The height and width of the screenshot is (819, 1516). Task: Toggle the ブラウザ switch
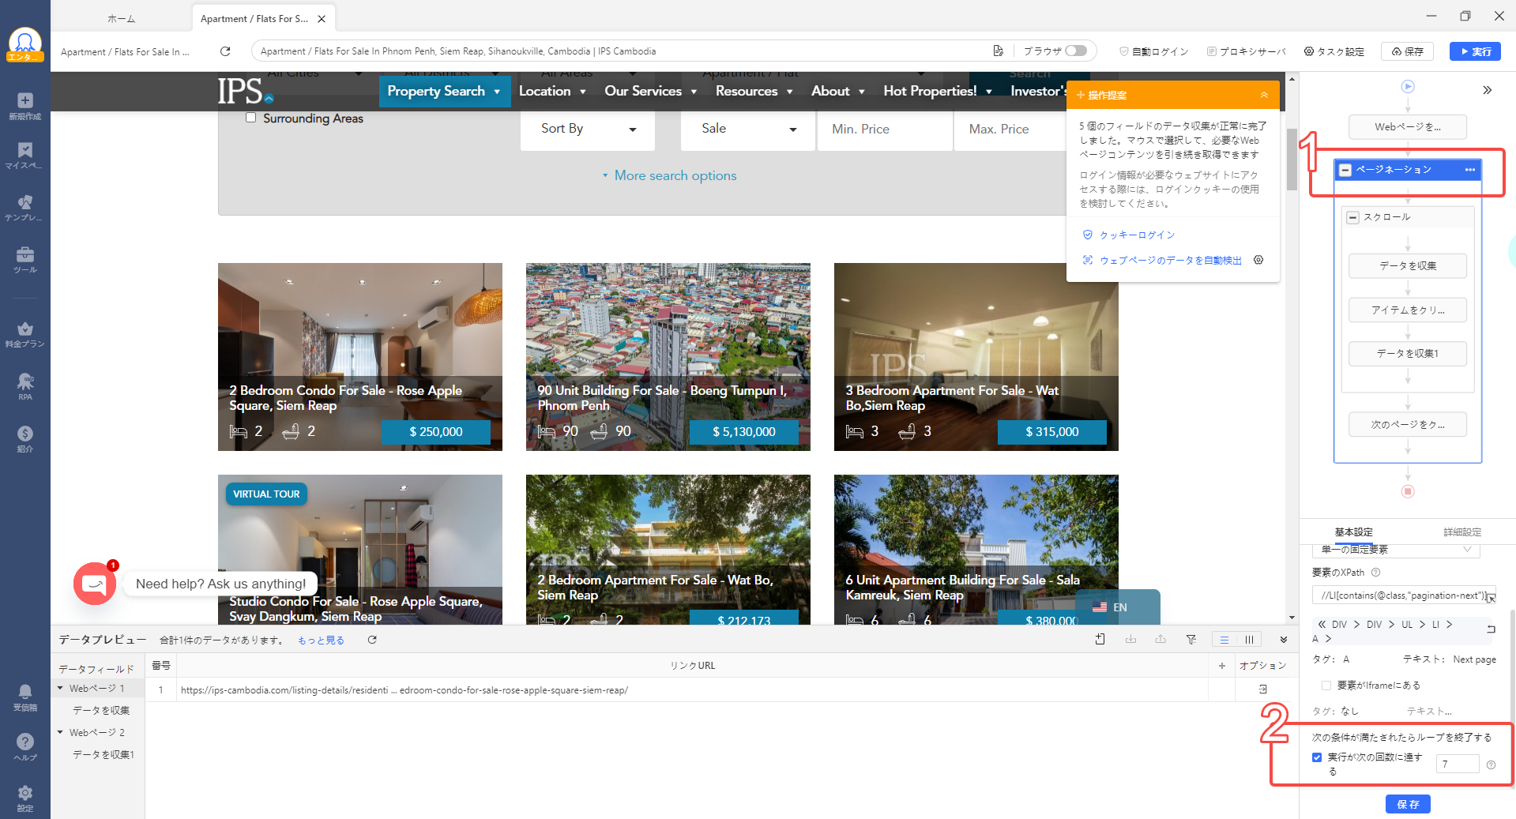(x=1075, y=51)
